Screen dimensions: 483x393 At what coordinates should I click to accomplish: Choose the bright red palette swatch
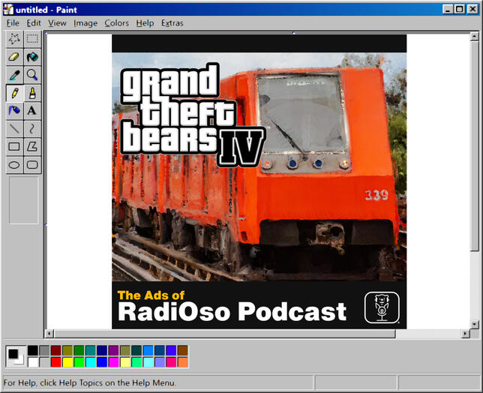coord(55,362)
